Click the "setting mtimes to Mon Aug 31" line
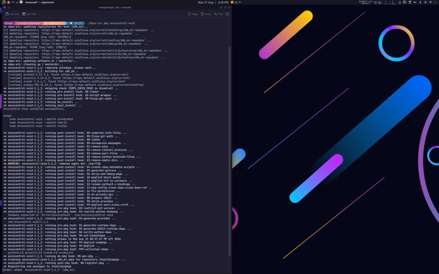This screenshot has height=274, width=439. pos(62,239)
